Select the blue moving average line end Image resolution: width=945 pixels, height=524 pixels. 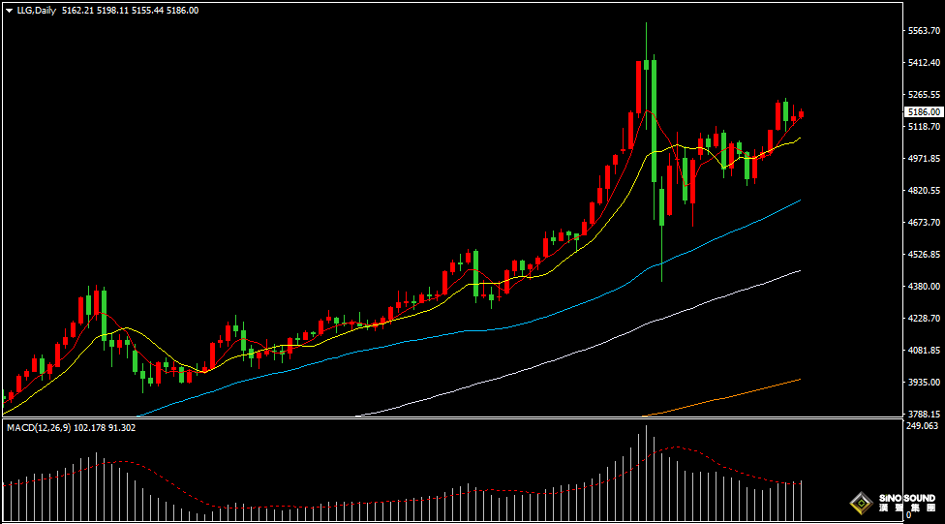click(x=799, y=200)
